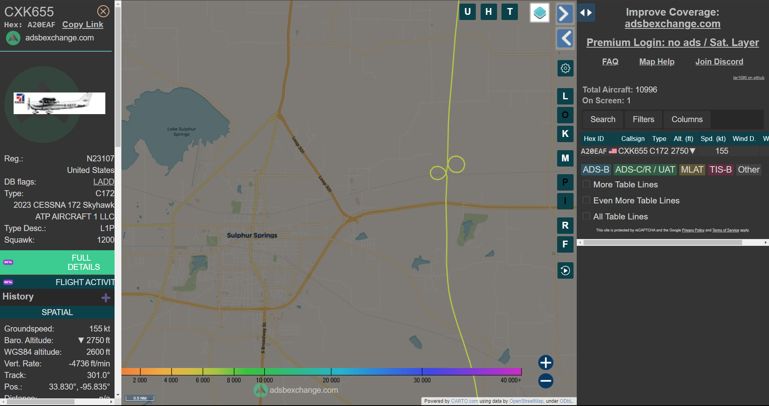Enable Even More Table Lines checkbox
The image size is (769, 406).
coord(586,200)
